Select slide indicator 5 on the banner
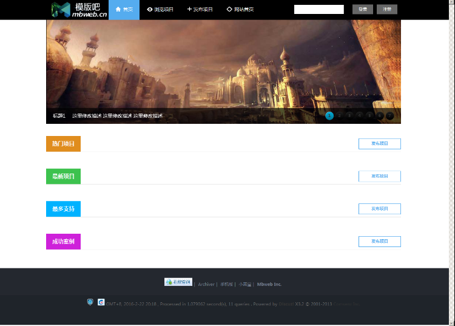The height and width of the screenshot is (326, 455). pos(369,116)
